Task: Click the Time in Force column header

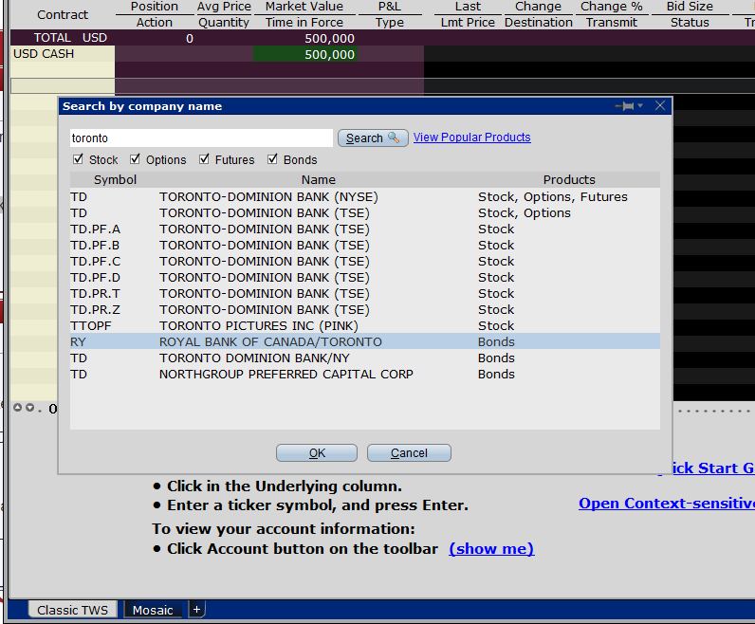Action: [304, 23]
